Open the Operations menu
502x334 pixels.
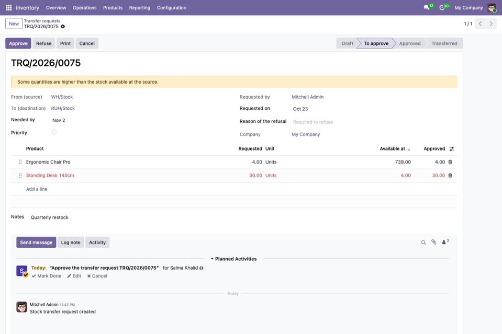(84, 8)
